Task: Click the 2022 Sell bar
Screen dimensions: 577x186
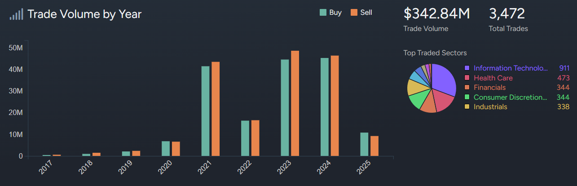Action: (x=255, y=138)
